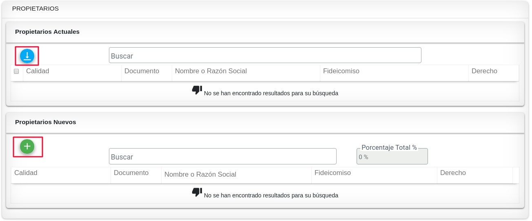This screenshot has width=532, height=221.
Task: Sort new owners by Fideicomiso column
Action: 332,173
